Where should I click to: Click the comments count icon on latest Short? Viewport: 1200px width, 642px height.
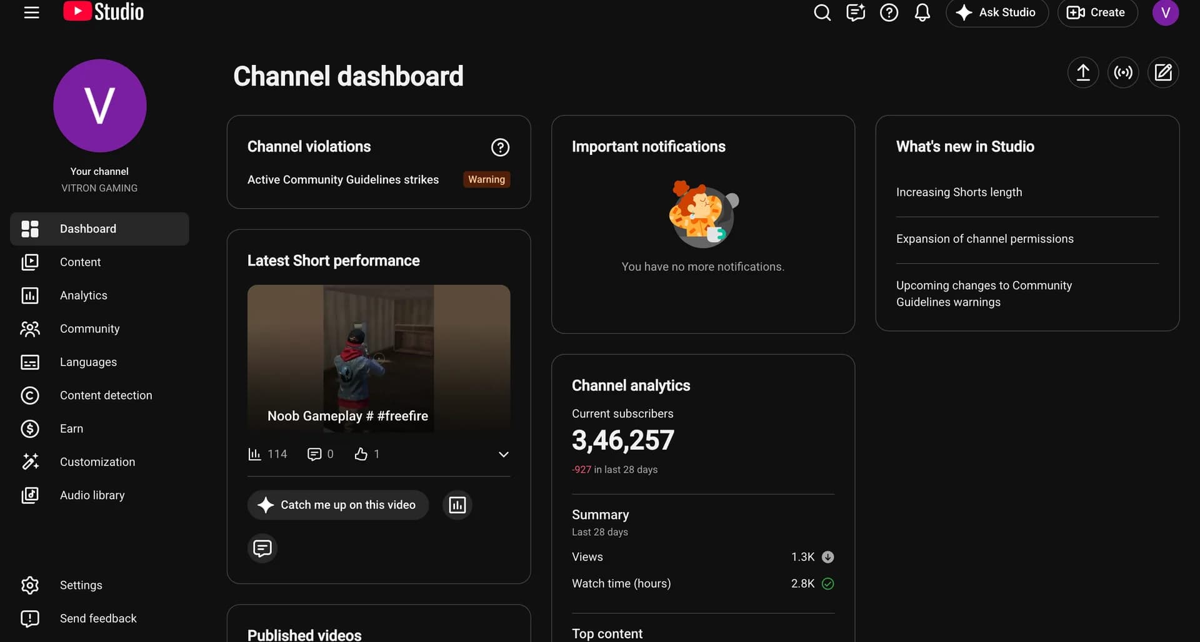pos(314,454)
